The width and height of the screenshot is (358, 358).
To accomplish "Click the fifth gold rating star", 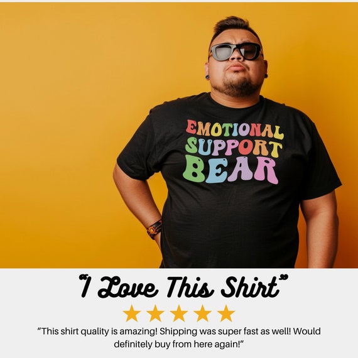I will (x=226, y=313).
